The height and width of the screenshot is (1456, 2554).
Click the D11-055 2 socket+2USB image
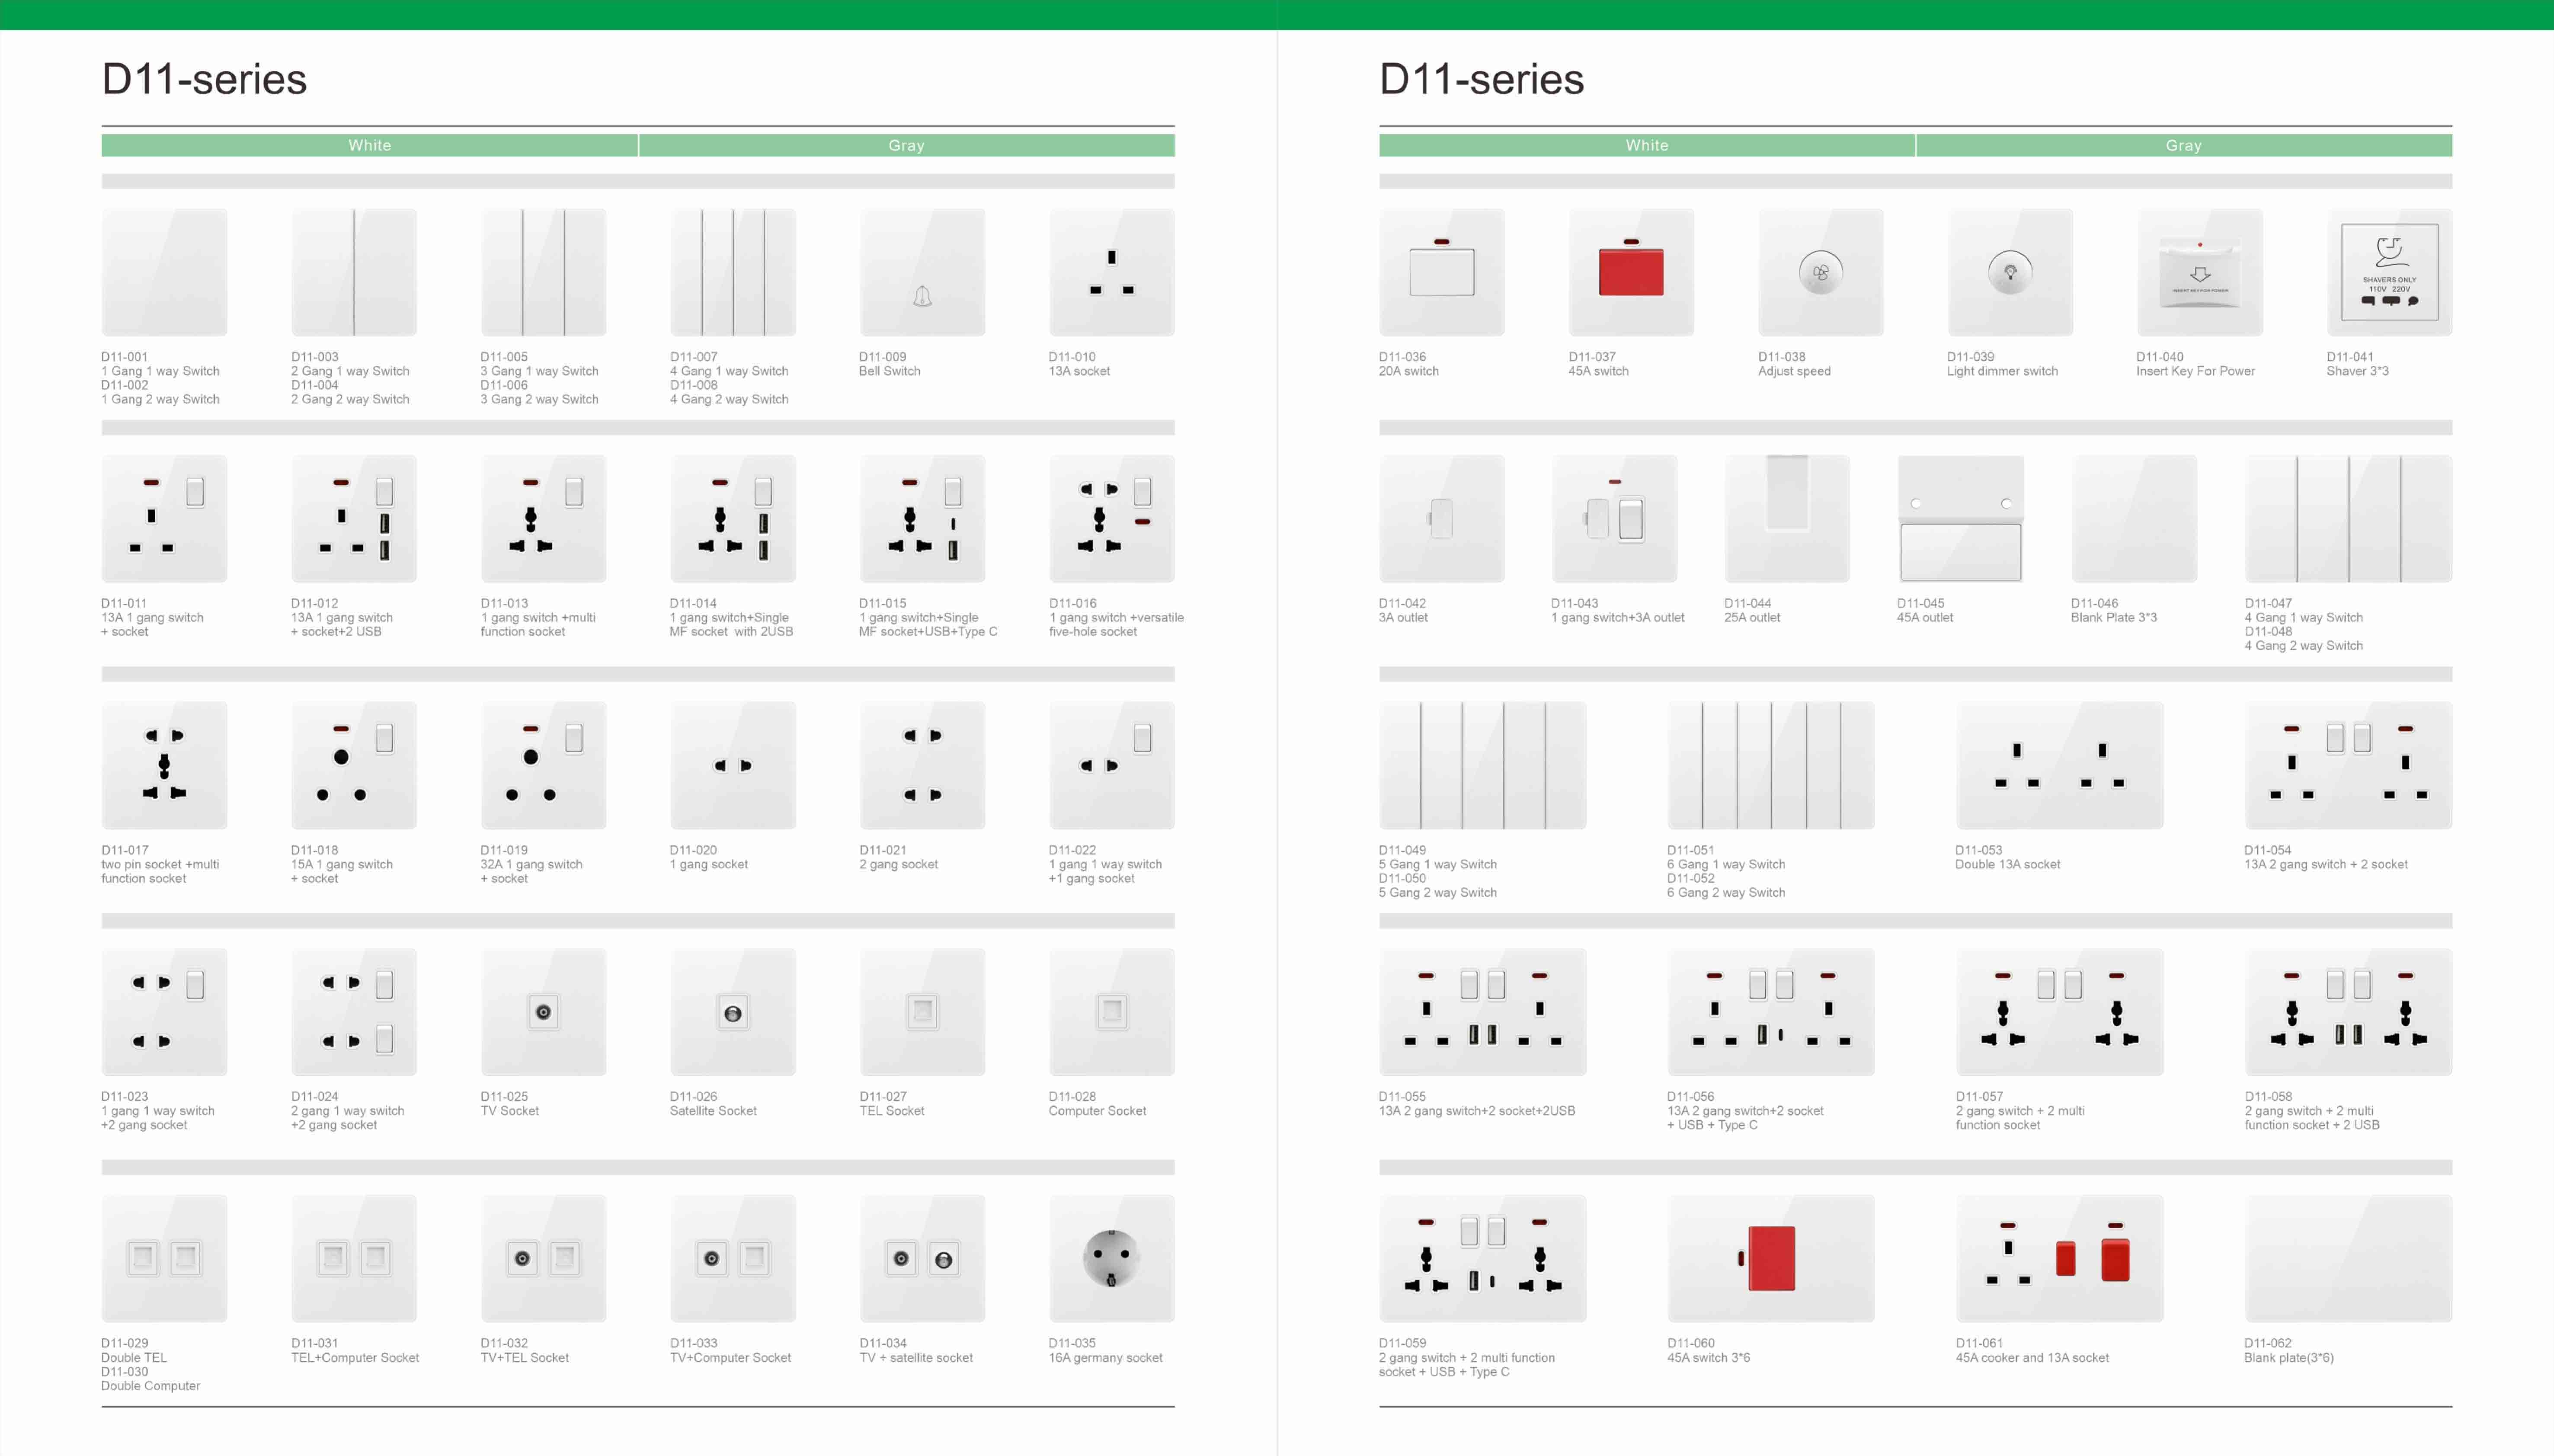point(1482,1012)
